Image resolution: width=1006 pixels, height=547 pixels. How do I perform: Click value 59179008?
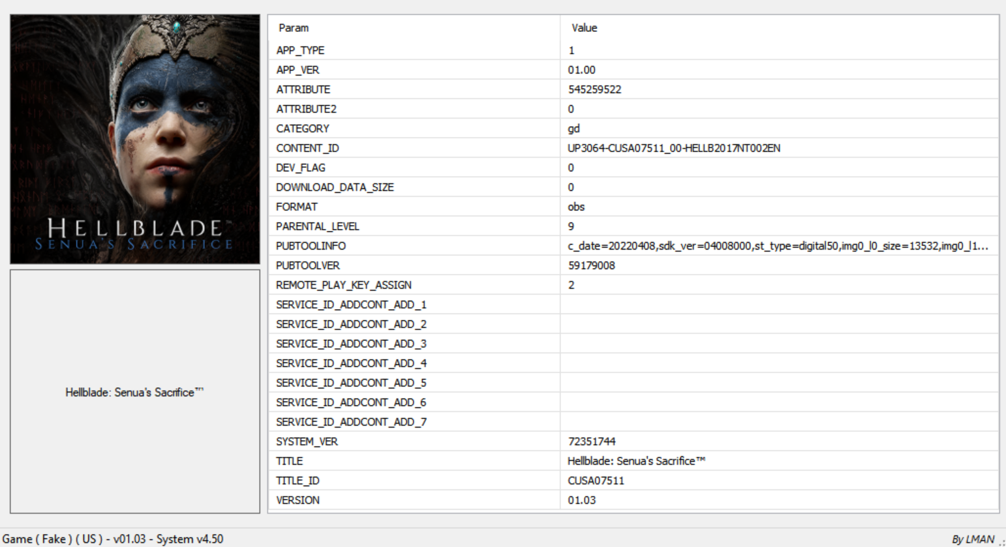click(x=592, y=265)
